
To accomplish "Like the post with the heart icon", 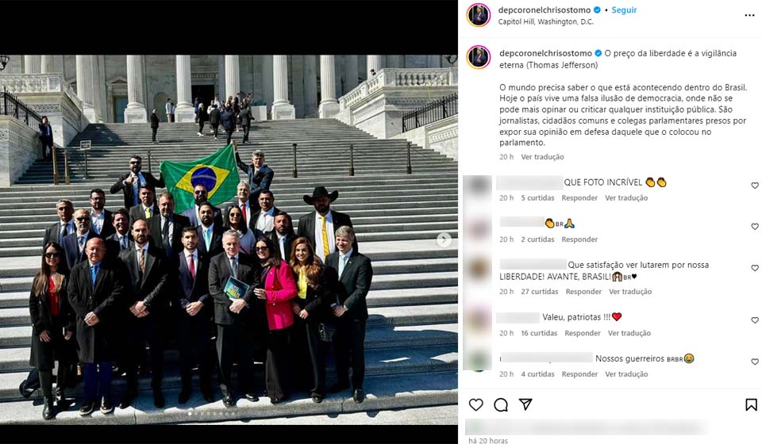I will [475, 404].
